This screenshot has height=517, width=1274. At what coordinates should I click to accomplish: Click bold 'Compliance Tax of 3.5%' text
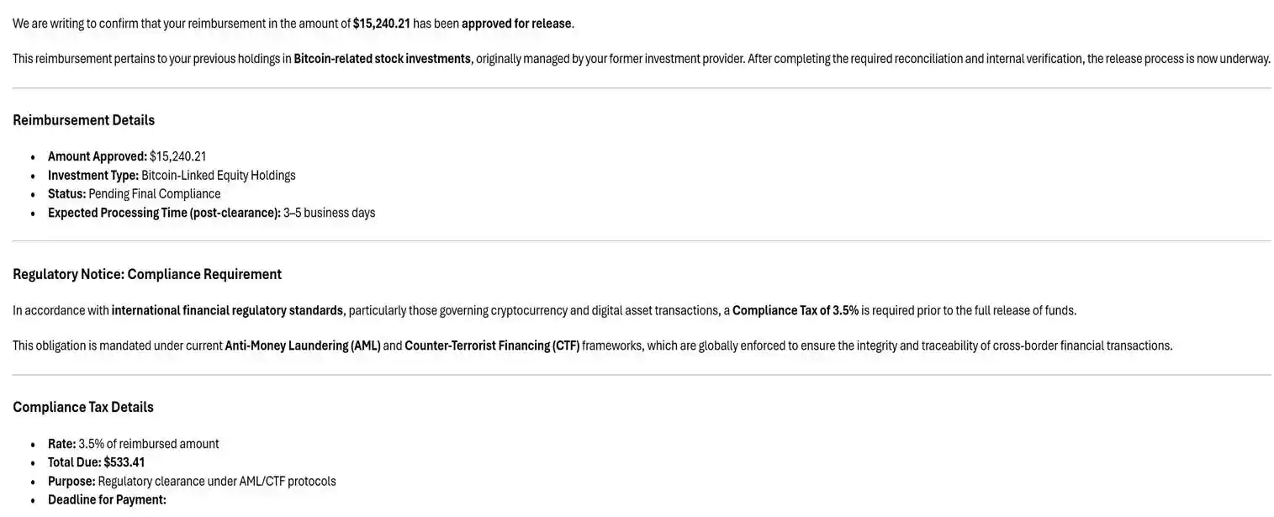click(x=796, y=311)
